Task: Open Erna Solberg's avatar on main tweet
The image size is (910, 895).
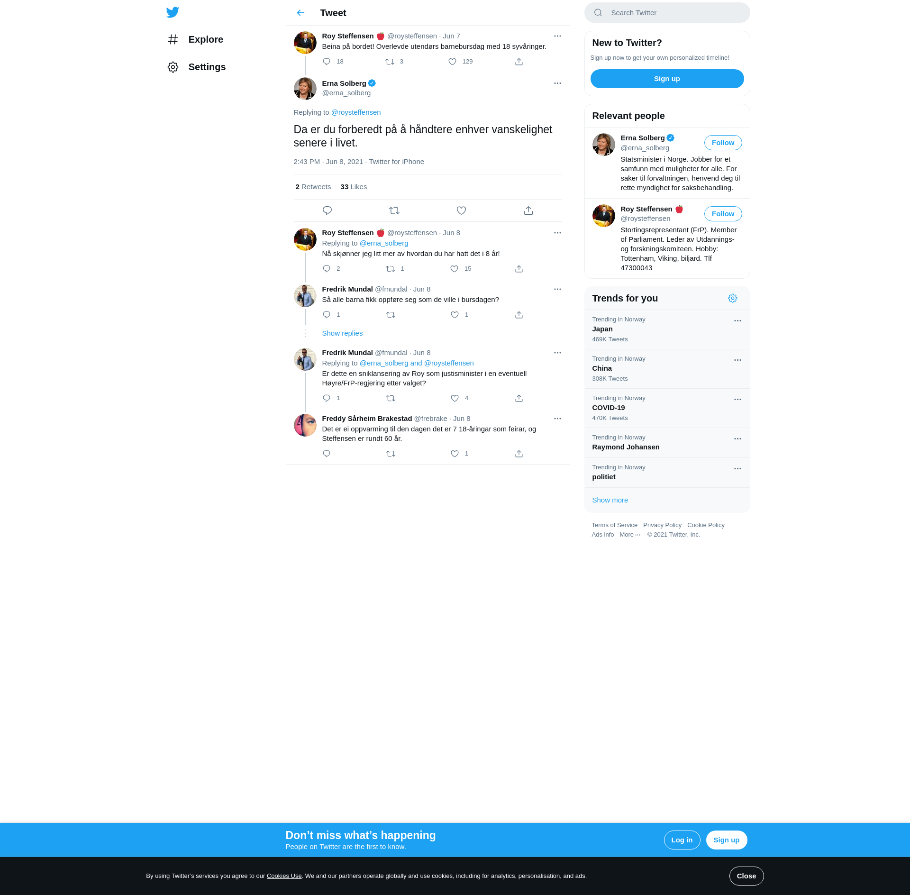Action: (x=305, y=89)
